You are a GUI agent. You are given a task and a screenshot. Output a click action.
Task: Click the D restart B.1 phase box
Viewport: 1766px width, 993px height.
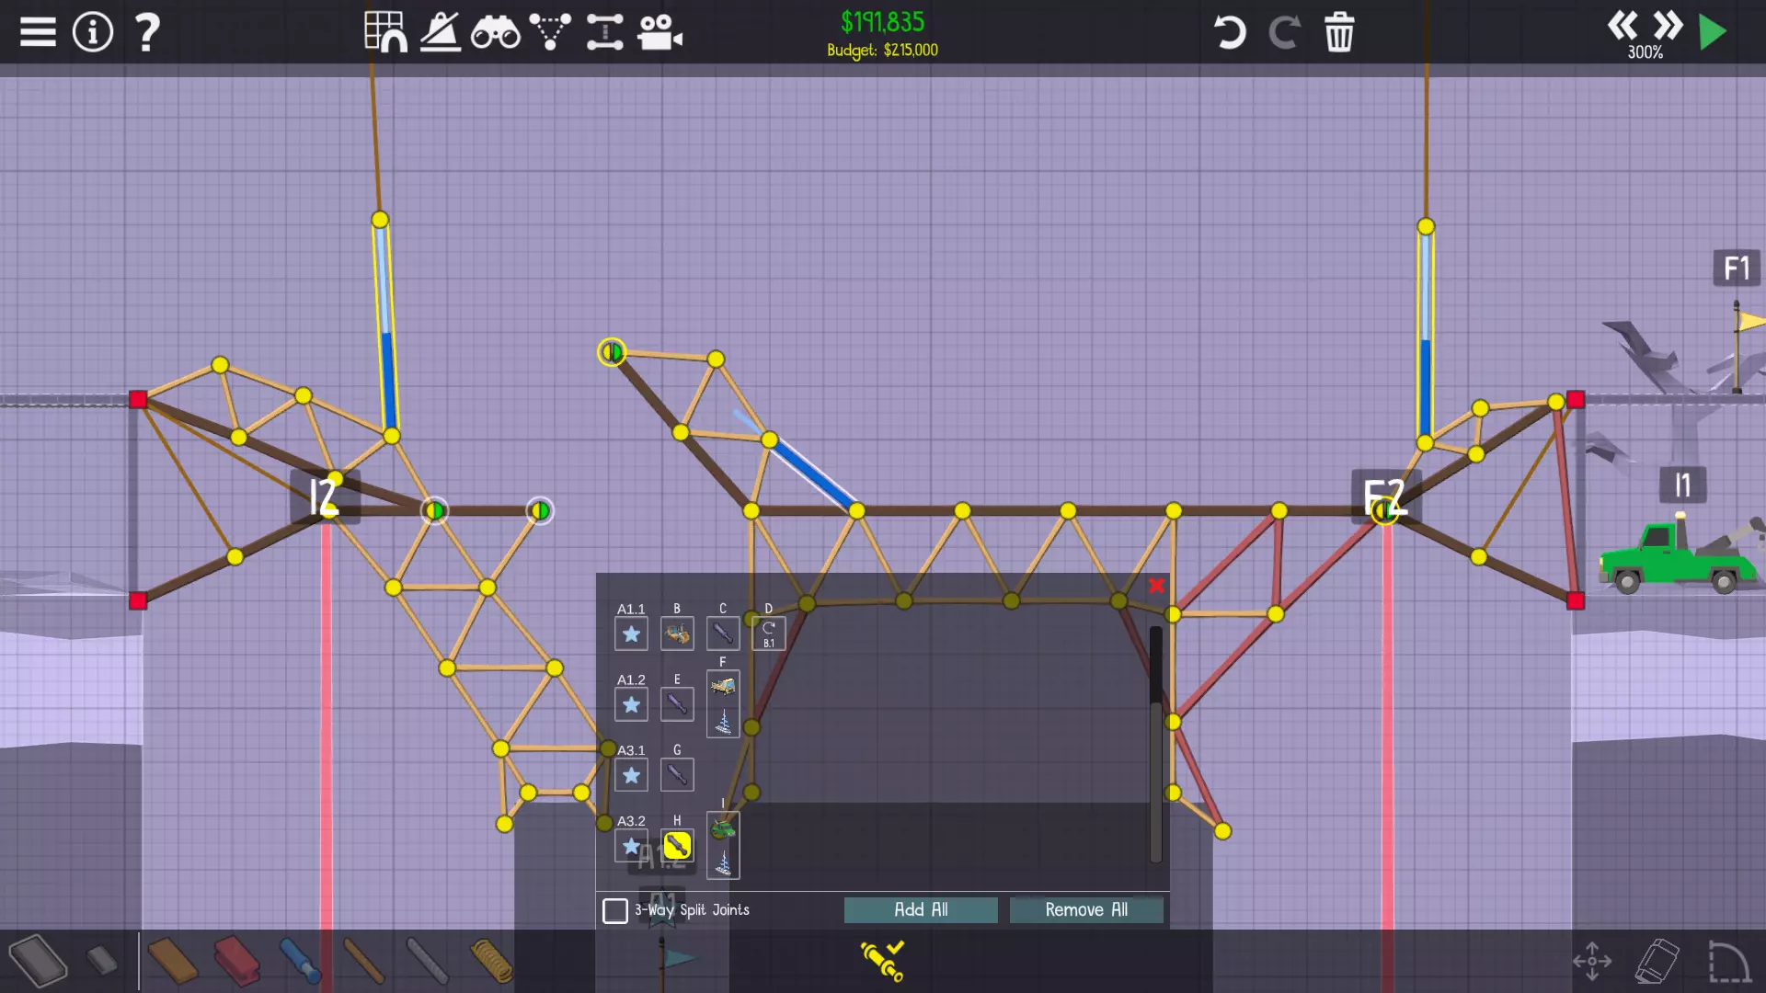click(769, 633)
